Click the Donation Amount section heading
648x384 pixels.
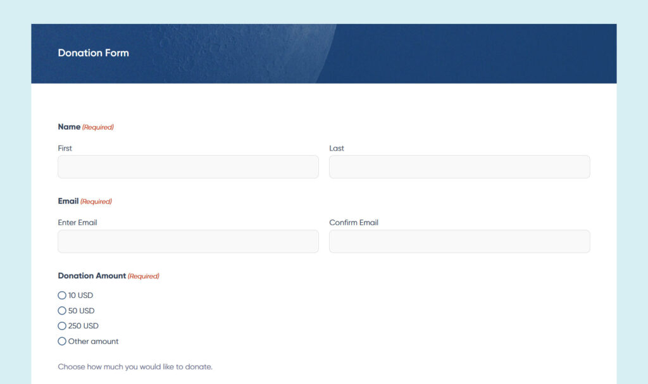[92, 275]
